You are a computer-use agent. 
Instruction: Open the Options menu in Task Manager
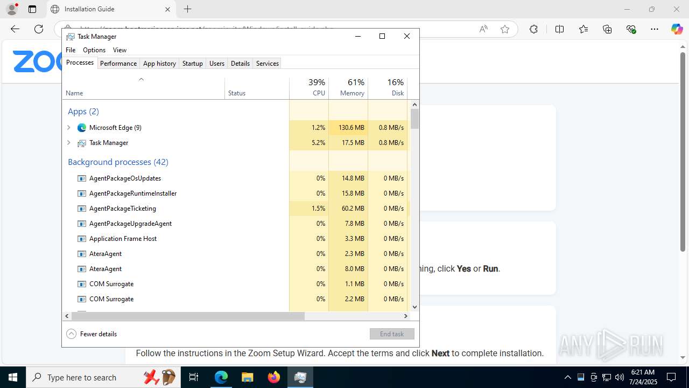[94, 50]
